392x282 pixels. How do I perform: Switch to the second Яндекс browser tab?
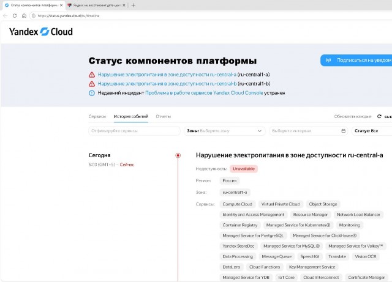point(97,6)
